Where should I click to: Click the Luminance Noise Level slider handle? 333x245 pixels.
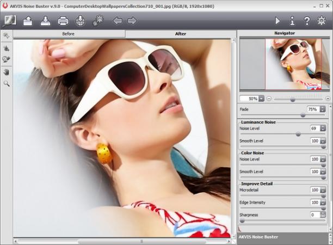click(x=298, y=134)
